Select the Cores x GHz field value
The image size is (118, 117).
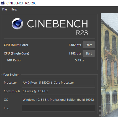tap(58, 91)
